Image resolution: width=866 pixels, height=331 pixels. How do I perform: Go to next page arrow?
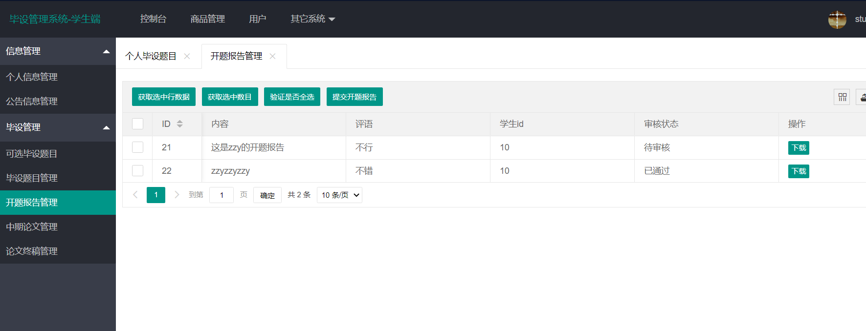point(177,195)
